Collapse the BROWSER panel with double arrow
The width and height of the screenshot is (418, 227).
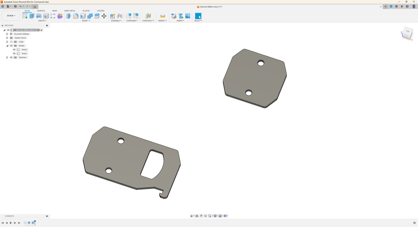point(2,26)
